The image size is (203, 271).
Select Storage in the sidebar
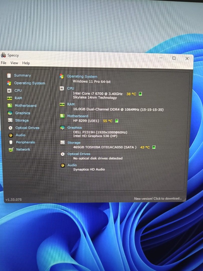point(22,120)
